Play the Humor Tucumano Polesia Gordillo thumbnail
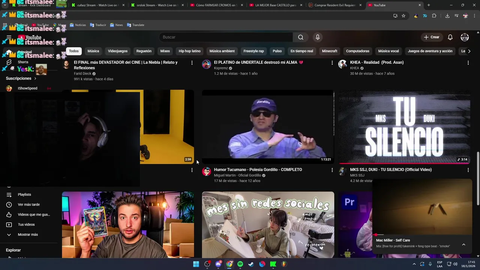Viewport: 480px width, 270px height. pos(268,127)
